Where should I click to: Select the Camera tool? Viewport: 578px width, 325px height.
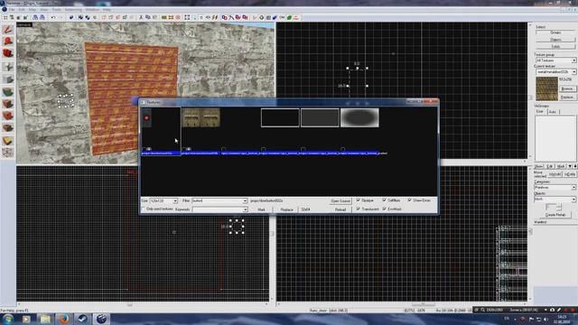[8, 53]
